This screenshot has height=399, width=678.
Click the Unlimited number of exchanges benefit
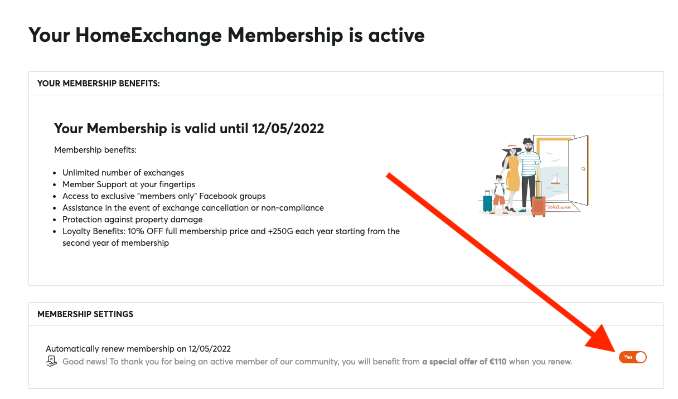pyautogui.click(x=123, y=173)
